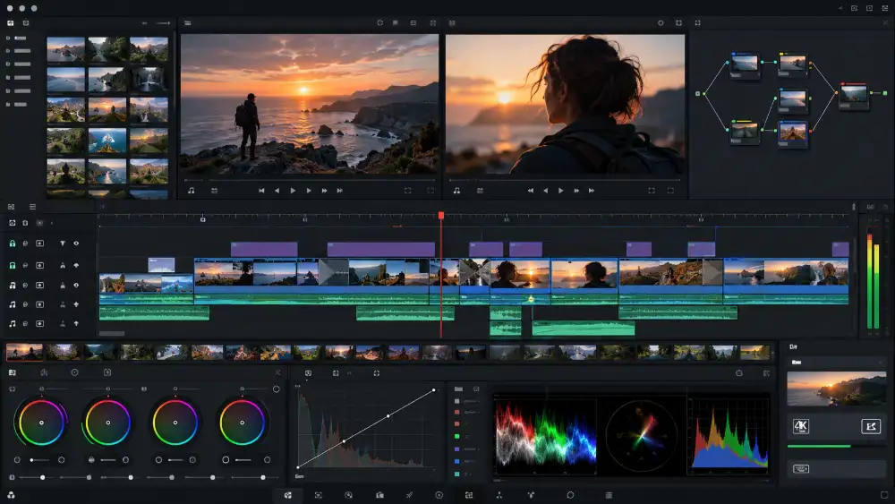Select the first thumbnail in the clip strip

click(x=24, y=352)
